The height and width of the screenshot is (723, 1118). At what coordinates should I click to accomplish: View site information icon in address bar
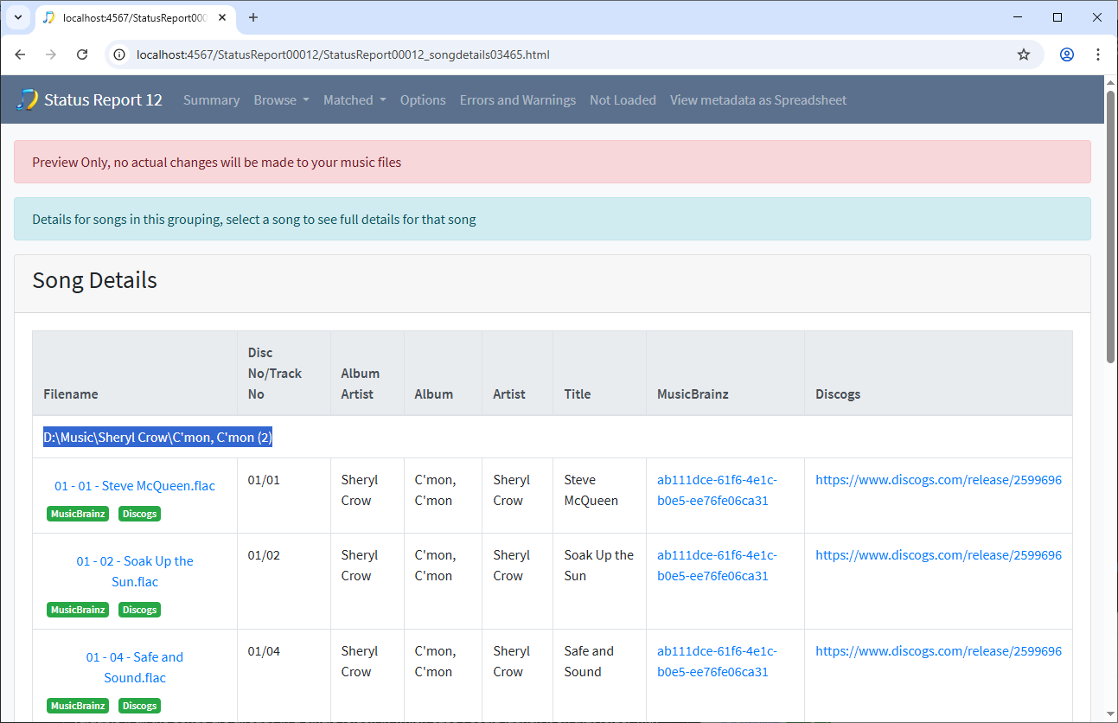[120, 54]
